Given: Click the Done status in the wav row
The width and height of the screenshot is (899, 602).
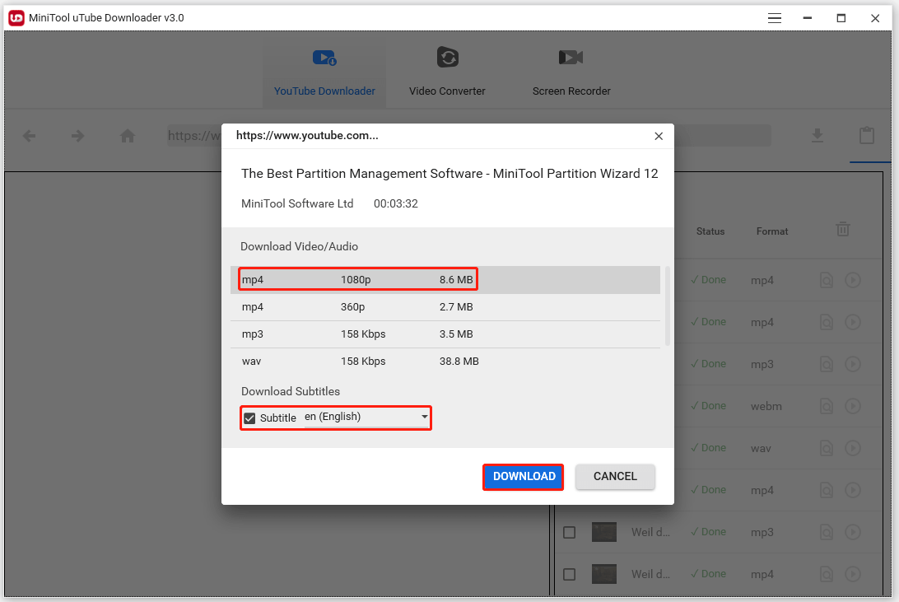Looking at the screenshot, I should (x=709, y=448).
